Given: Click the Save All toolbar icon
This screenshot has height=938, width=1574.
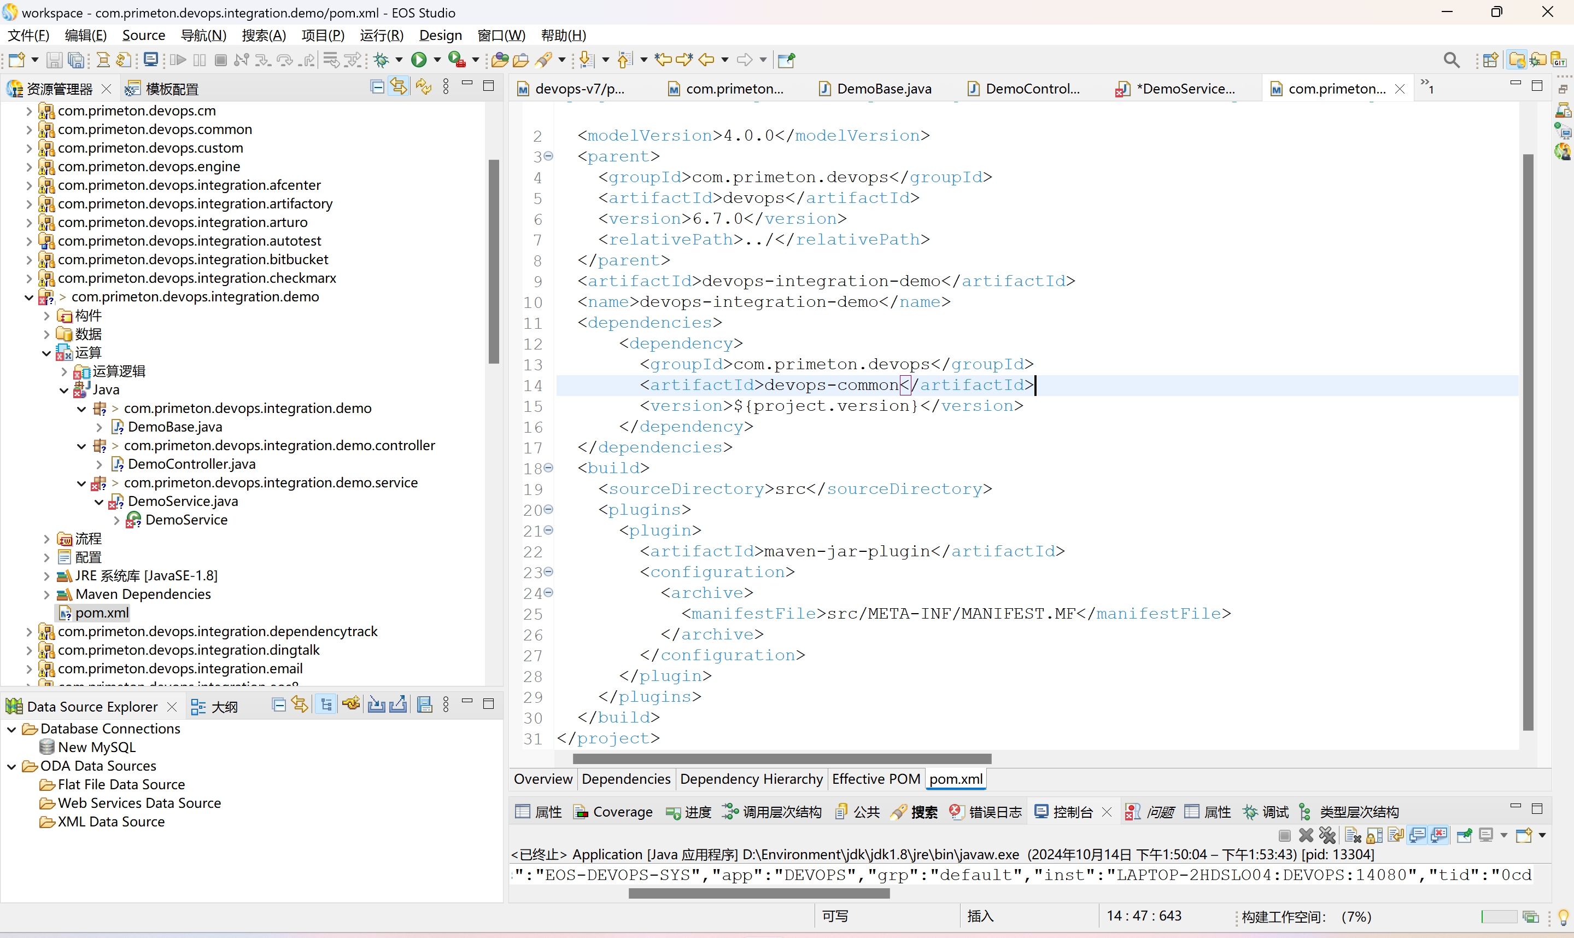Looking at the screenshot, I should click(x=76, y=60).
